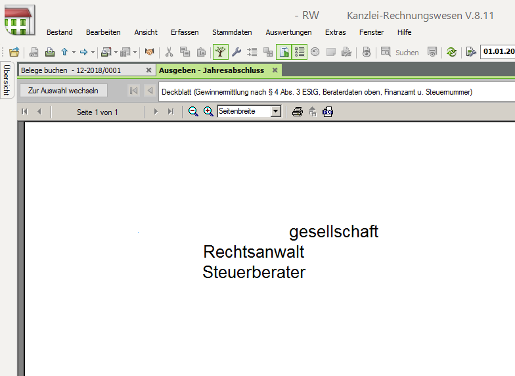Image resolution: width=515 pixels, height=376 pixels.
Task: Expand dropdown arrow beside blue up arrow
Action: coord(74,52)
